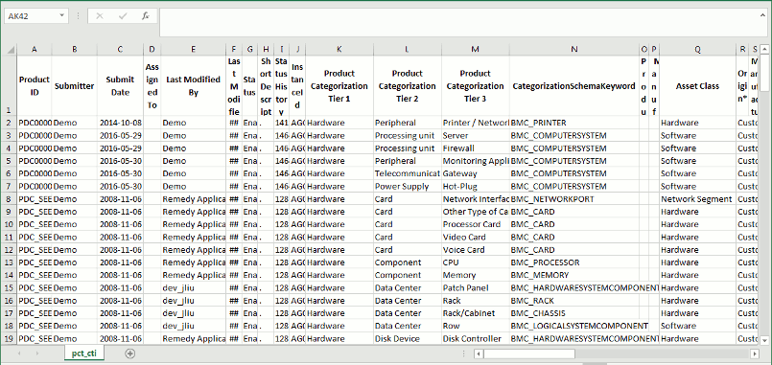Add a new sheet with plus icon
Image resolution: width=772 pixels, height=365 pixels.
(x=130, y=354)
